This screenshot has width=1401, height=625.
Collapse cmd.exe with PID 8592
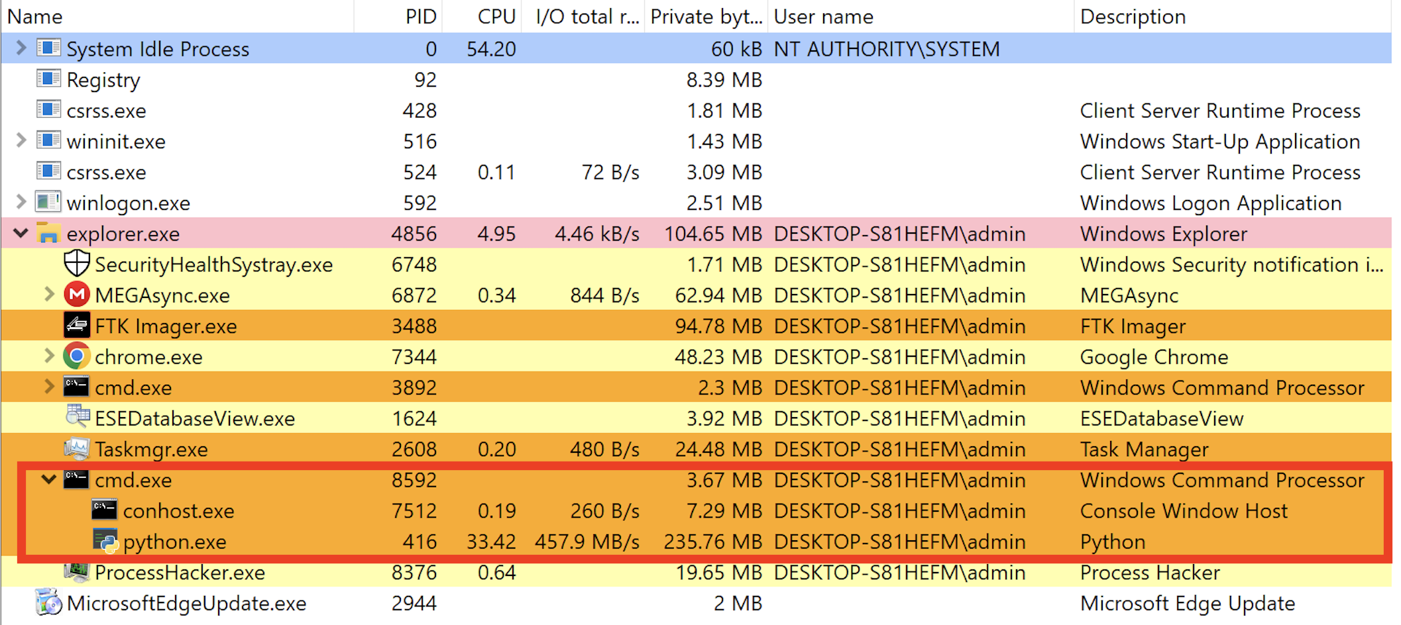(48, 479)
